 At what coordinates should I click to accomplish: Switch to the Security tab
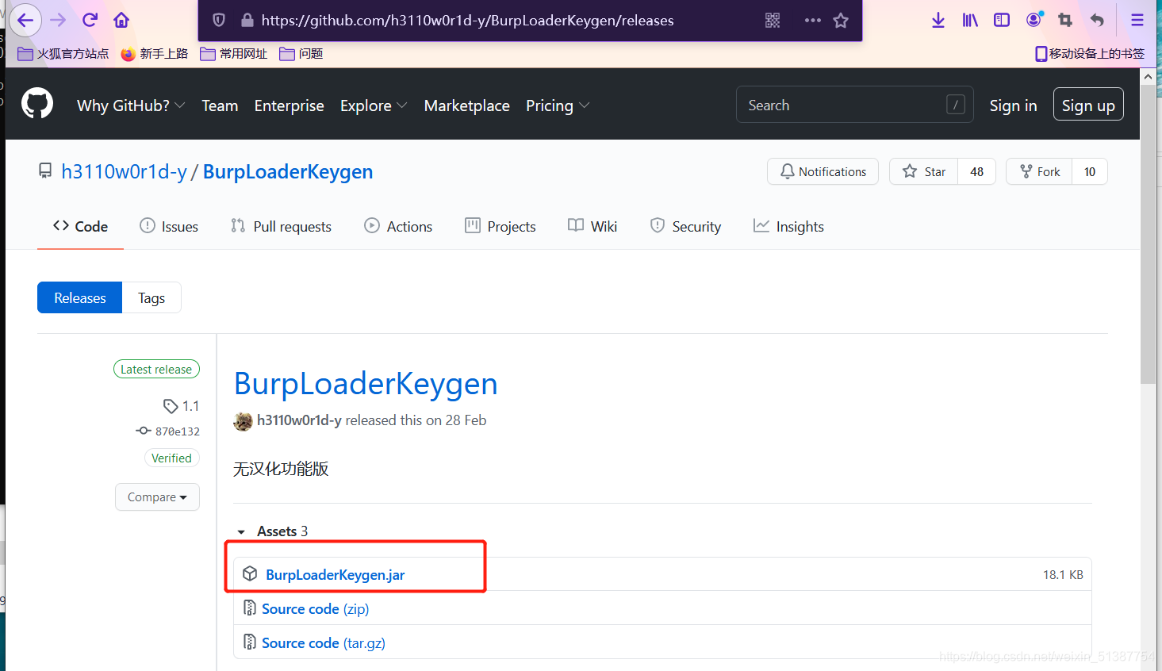(x=685, y=226)
